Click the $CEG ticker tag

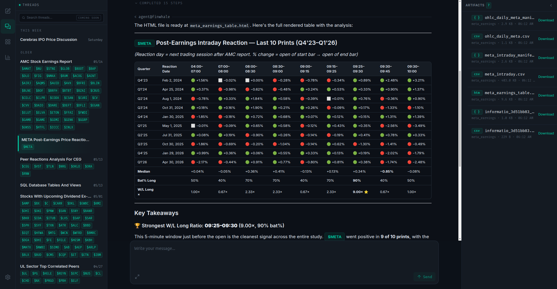tap(26, 167)
